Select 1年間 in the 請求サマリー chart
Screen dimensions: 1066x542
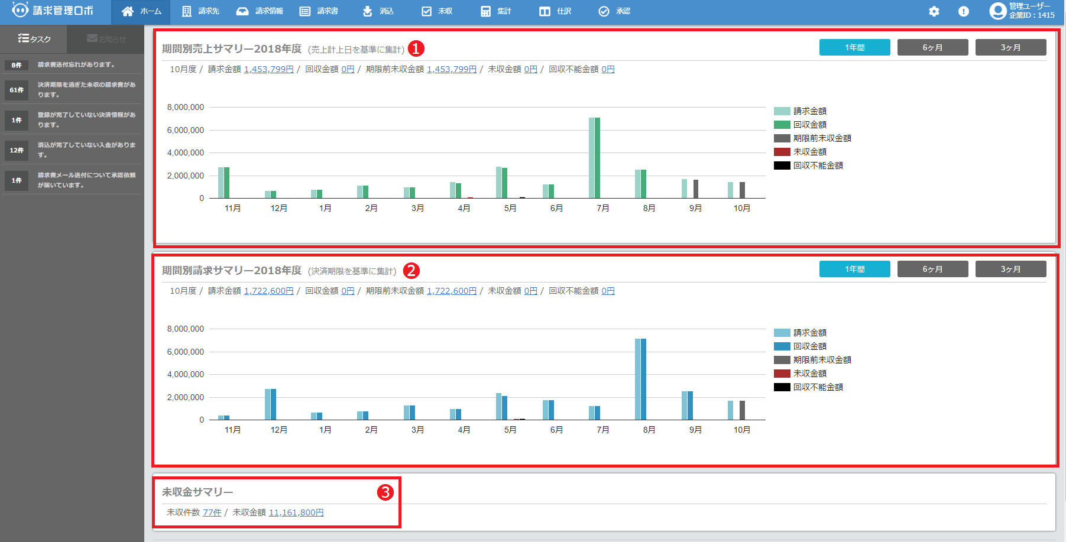[x=854, y=269]
